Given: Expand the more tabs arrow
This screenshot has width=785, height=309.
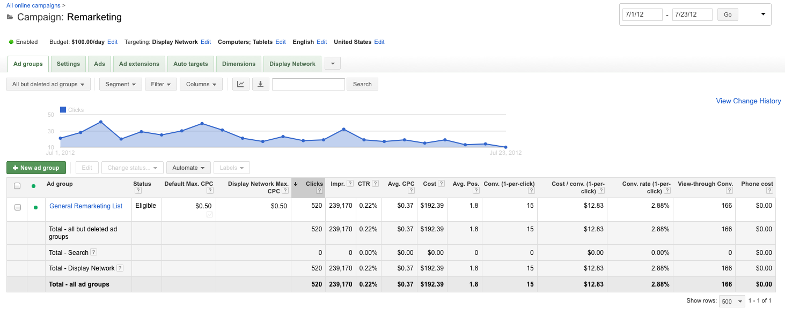Looking at the screenshot, I should (x=333, y=64).
